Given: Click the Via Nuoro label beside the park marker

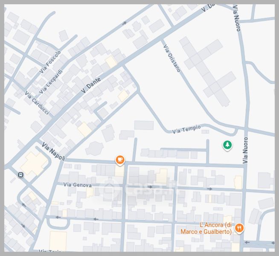Looking at the screenshot, I should click(245, 150).
